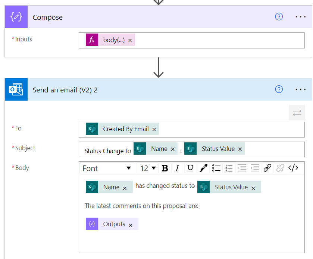Viewport: 313px width, 259px height.
Task: Open the Font family dropdown
Action: 107,168
